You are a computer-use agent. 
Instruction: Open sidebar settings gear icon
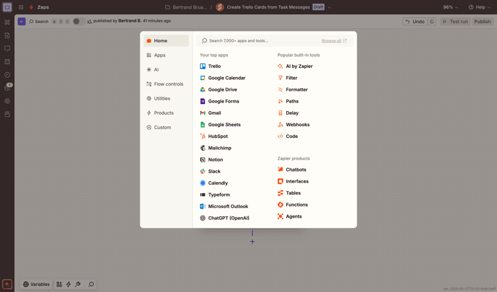(7, 101)
